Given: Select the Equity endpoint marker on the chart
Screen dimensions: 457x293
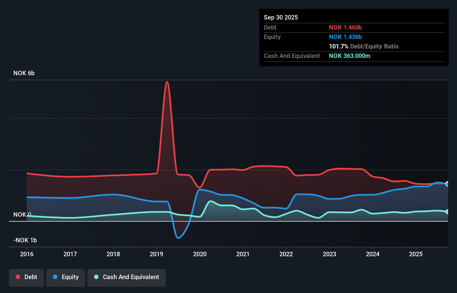Looking at the screenshot, I should [447, 184].
